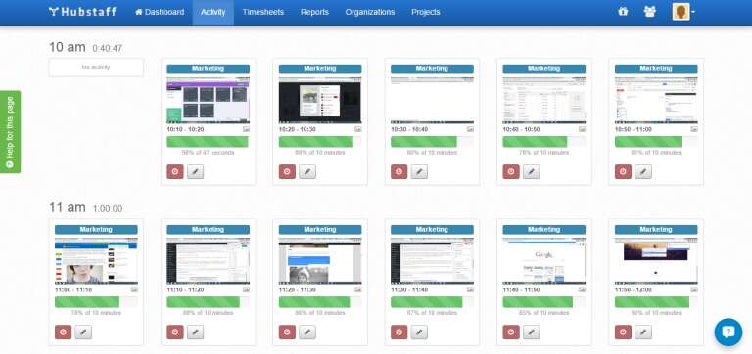Click the 10:50 - 11:00 activity progress bar
This screenshot has height=354, width=752.
pyautogui.click(x=656, y=142)
